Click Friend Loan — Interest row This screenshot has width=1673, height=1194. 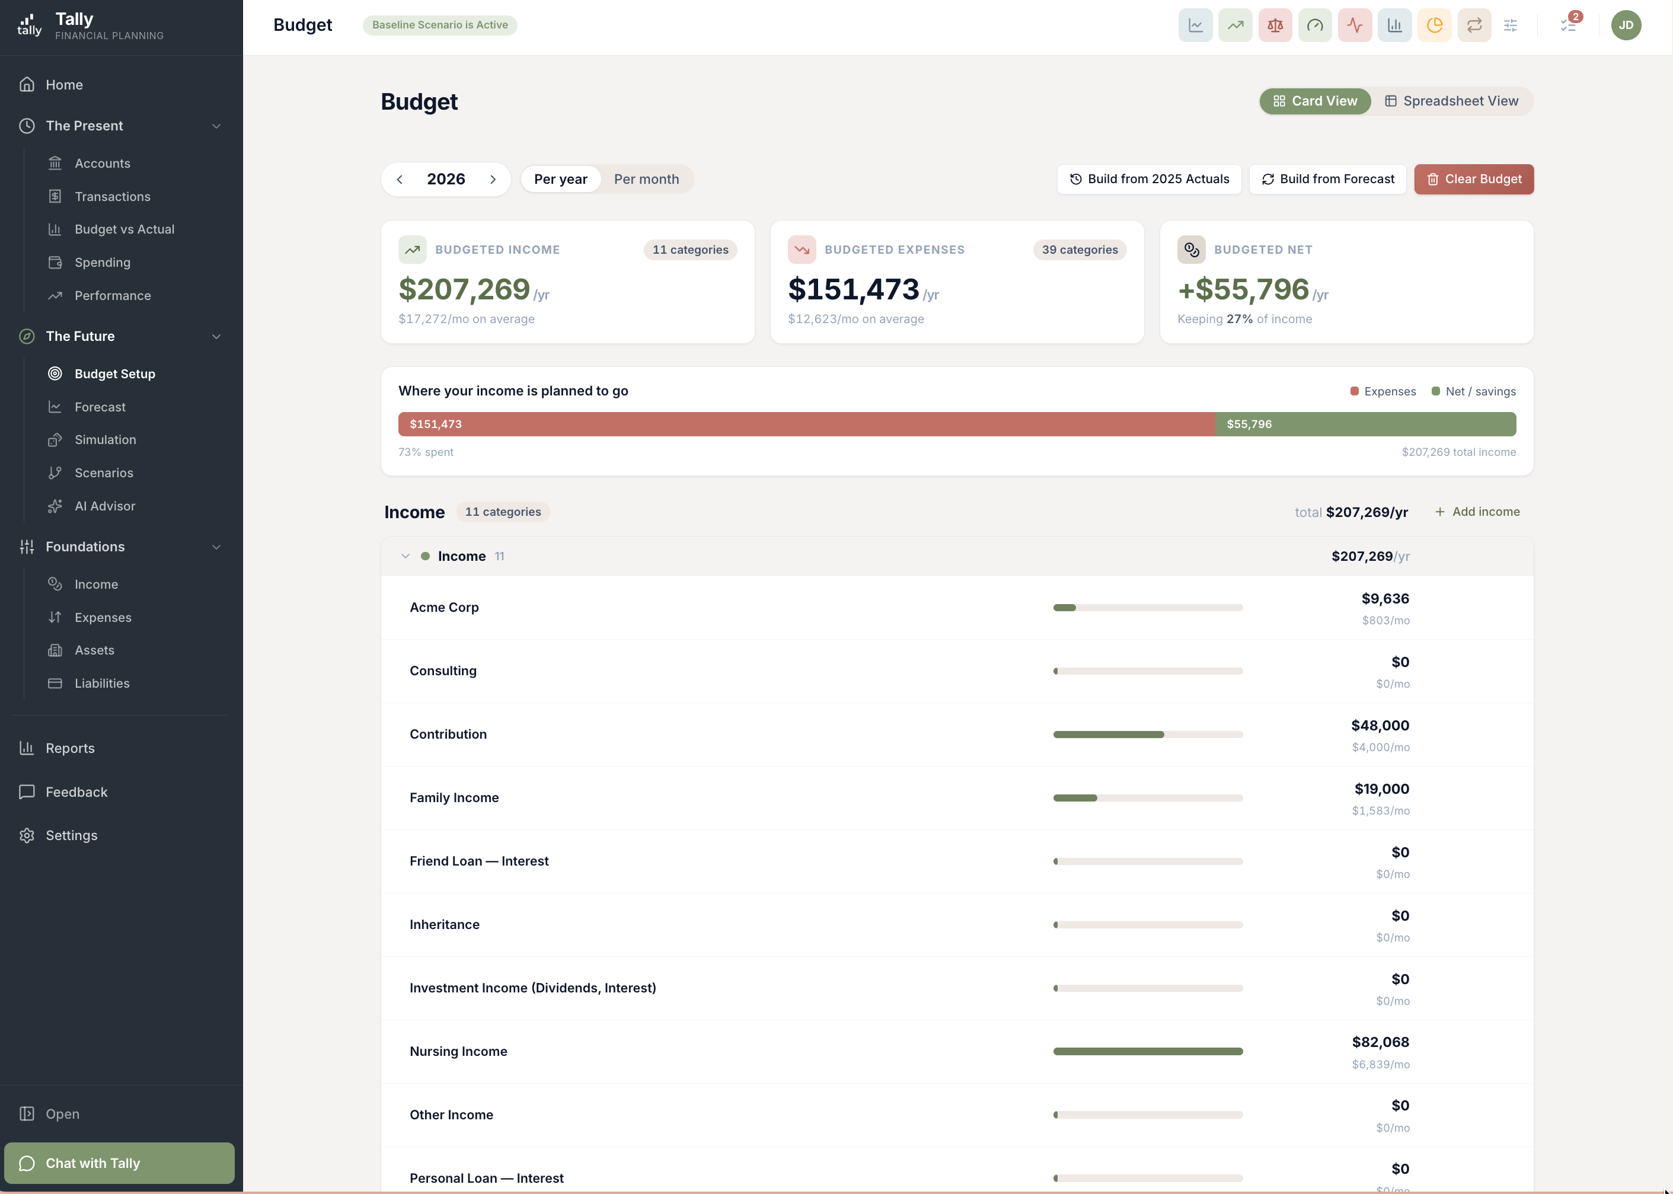(957, 861)
